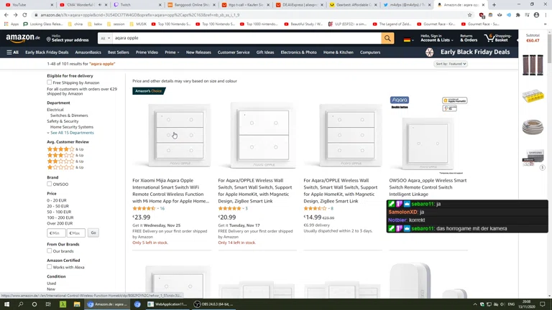Open the All hamburger menu
The height and width of the screenshot is (310, 552).
(13, 52)
